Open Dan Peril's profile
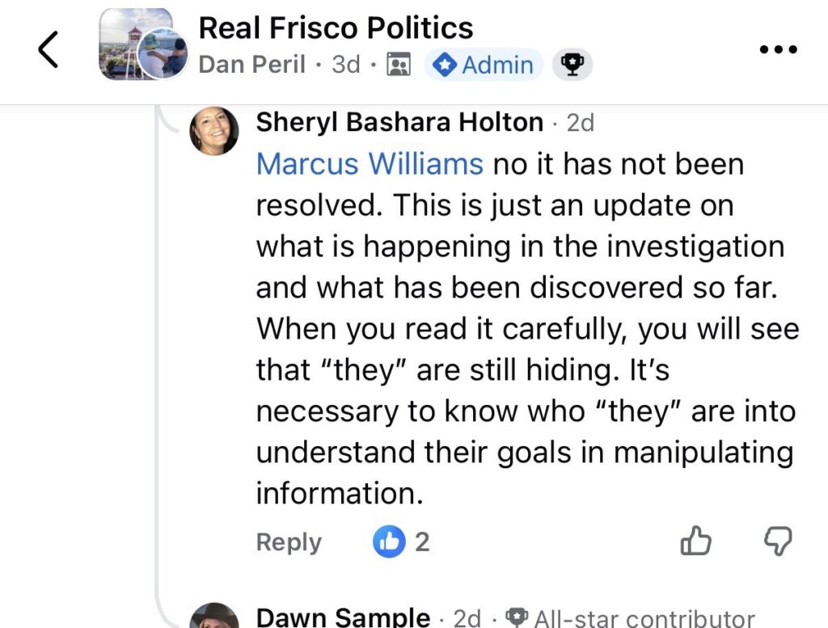 pyautogui.click(x=252, y=65)
